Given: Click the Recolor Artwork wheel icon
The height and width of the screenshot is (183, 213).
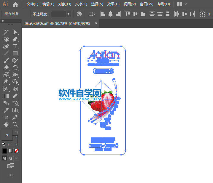Looking at the screenshot, I should [79, 14].
